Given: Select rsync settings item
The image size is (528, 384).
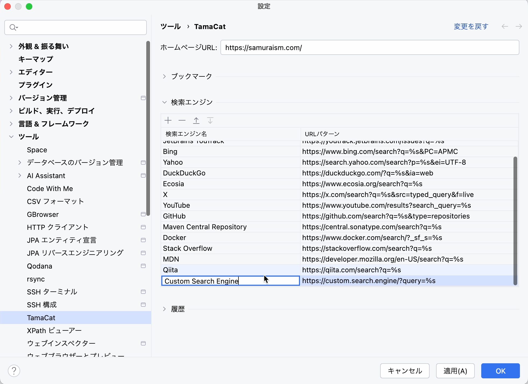Looking at the screenshot, I should pyautogui.click(x=36, y=279).
